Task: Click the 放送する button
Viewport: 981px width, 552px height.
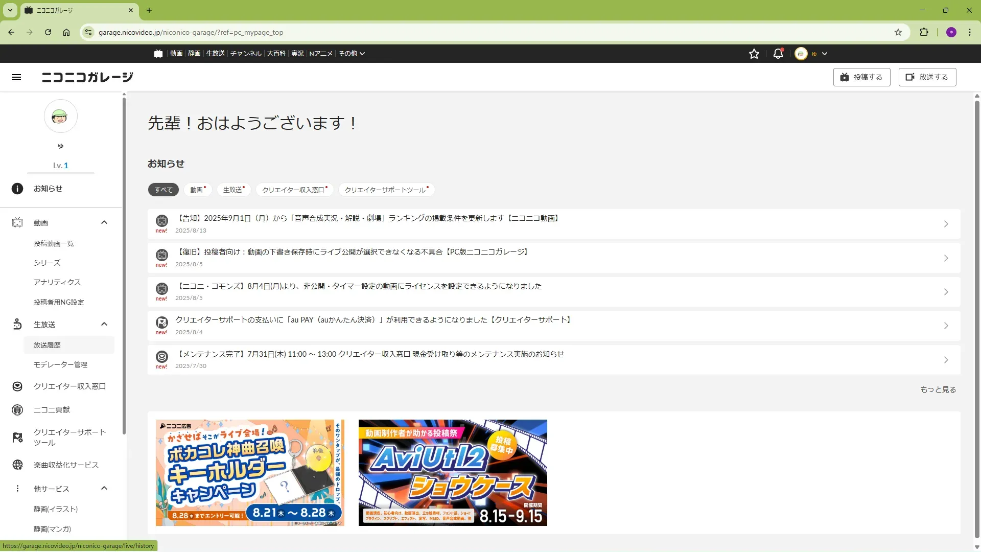Action: click(927, 77)
